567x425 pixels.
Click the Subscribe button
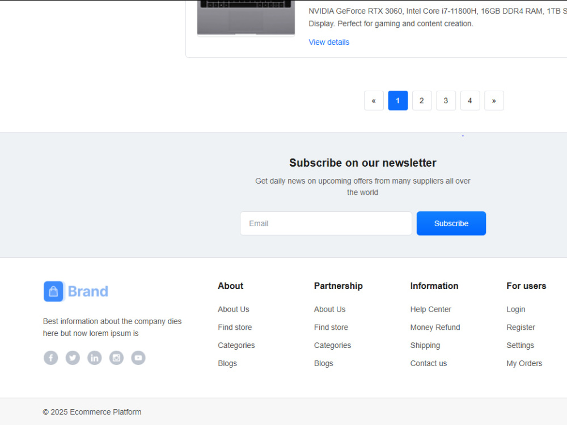pos(451,223)
